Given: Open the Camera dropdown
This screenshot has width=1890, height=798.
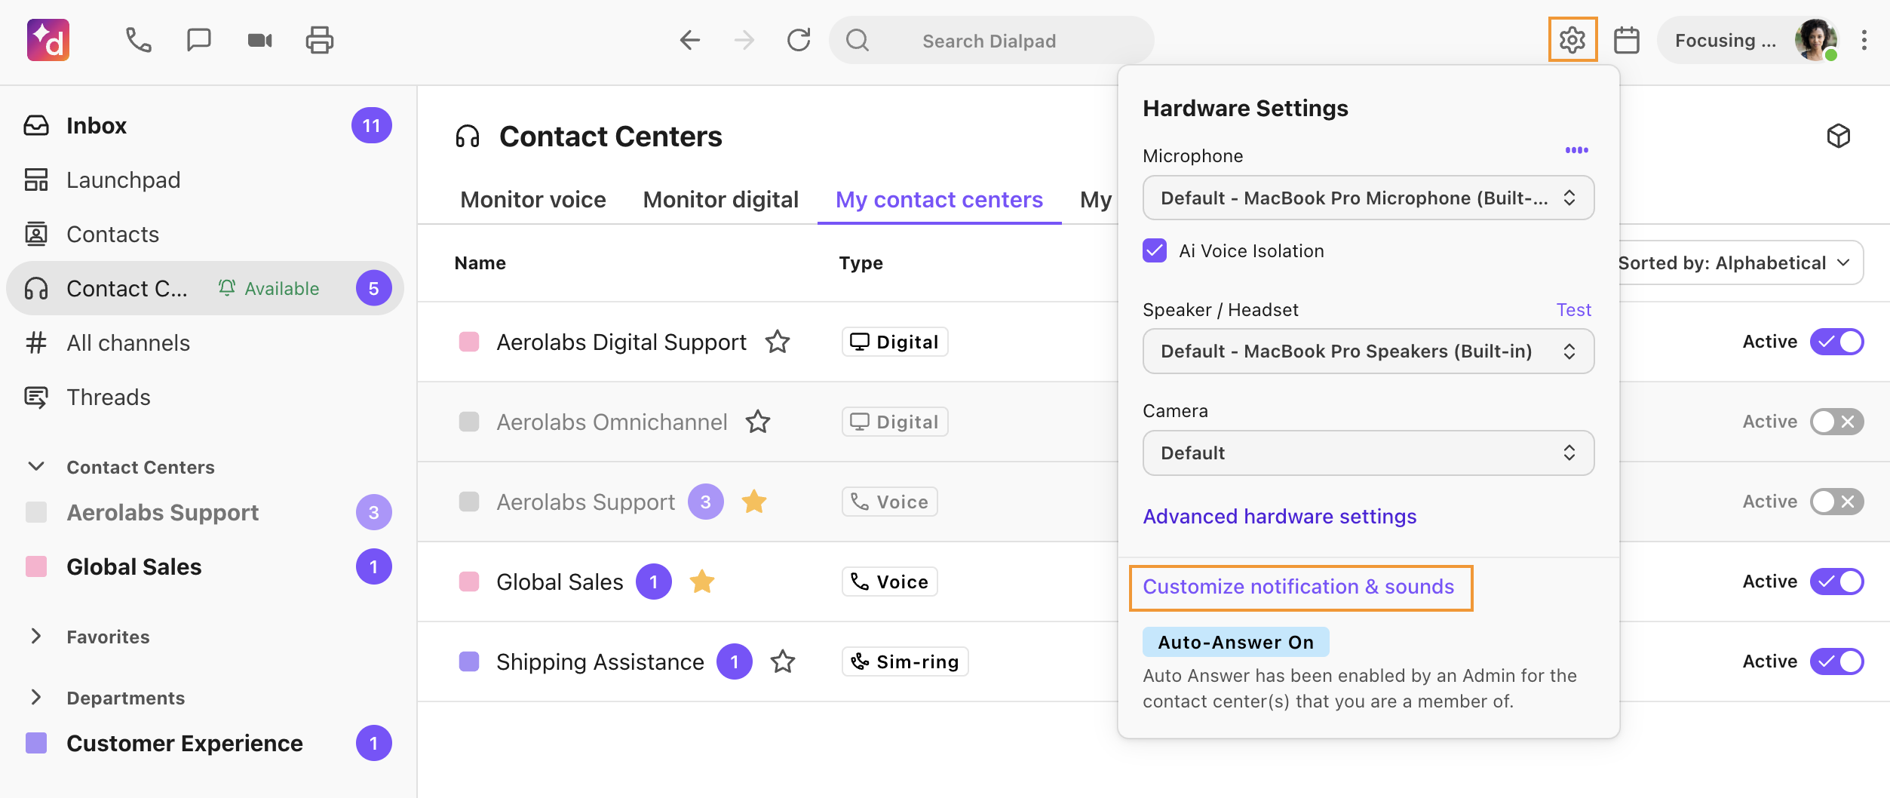Looking at the screenshot, I should (1368, 453).
